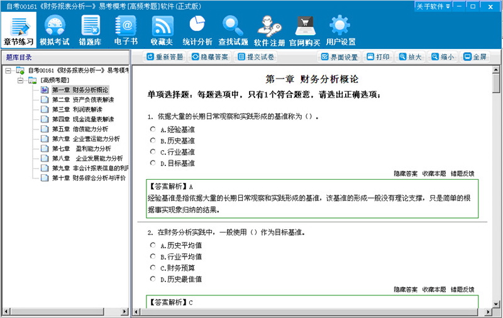This screenshot has height=318, width=503.
Task: Click the 提交试卷 submit paper button
Action: pyautogui.click(x=256, y=57)
